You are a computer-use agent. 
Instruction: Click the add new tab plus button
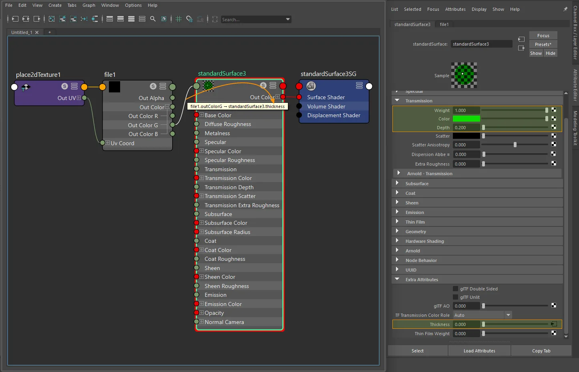pyautogui.click(x=49, y=32)
